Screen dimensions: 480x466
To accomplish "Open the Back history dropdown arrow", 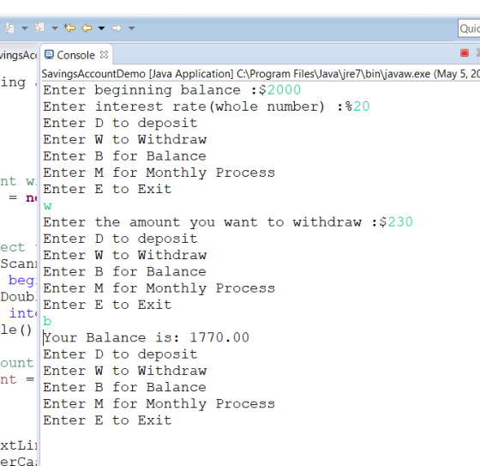I will pyautogui.click(x=101, y=28).
